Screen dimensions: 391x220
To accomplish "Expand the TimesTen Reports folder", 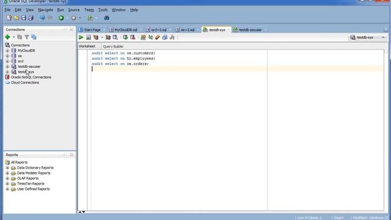I will [7, 183].
